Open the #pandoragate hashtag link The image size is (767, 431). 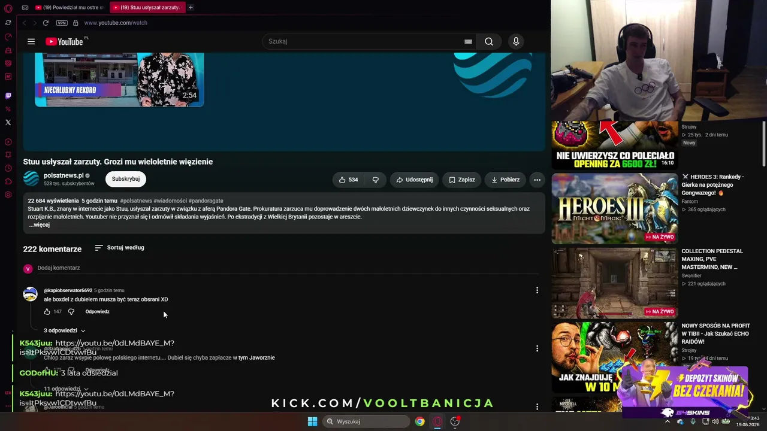coord(206,201)
